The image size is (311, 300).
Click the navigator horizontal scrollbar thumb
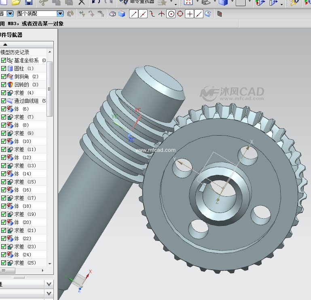[x=8, y=270]
